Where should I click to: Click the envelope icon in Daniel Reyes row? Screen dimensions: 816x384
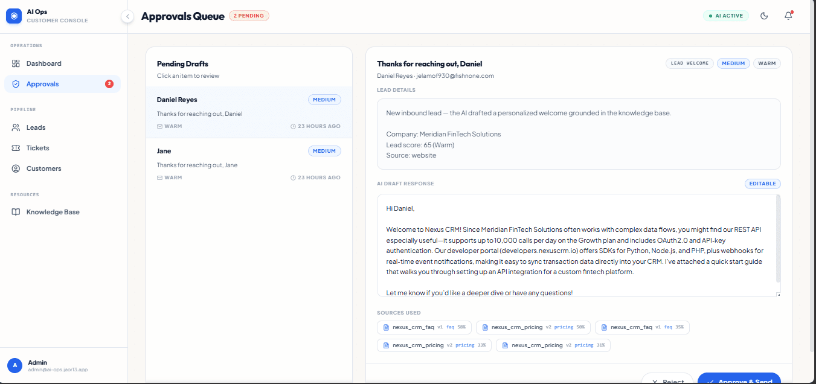coord(159,126)
